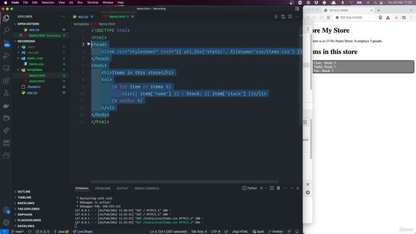
Task: Click the settings gear in the browser side panel
Action: coord(307,192)
